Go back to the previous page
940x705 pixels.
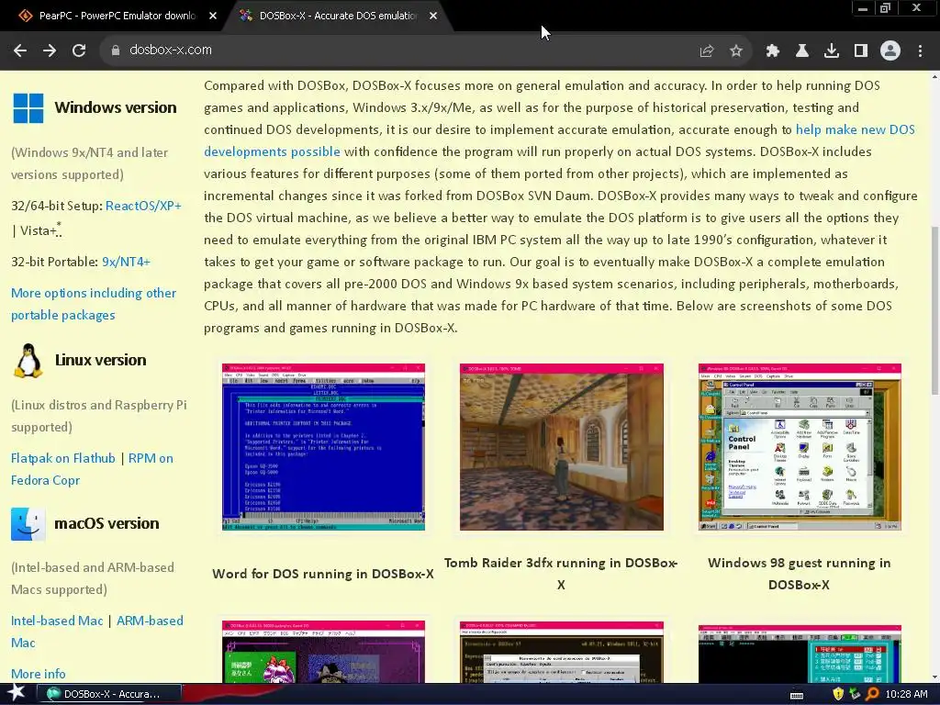pos(20,50)
